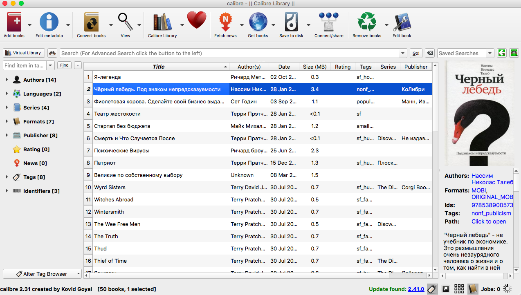Select the Я-легенда book row
521x295 pixels.
(258, 77)
